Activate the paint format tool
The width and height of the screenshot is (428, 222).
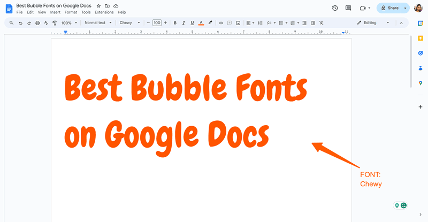(x=55, y=23)
